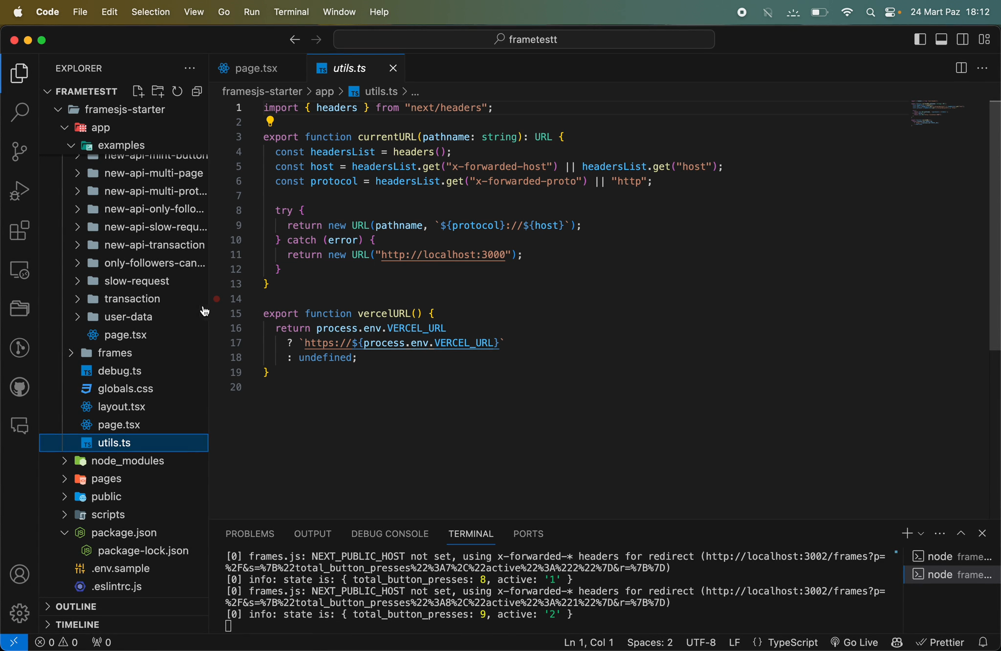
Task: Toggle Primary Side Bar visibility
Action: coord(920,39)
